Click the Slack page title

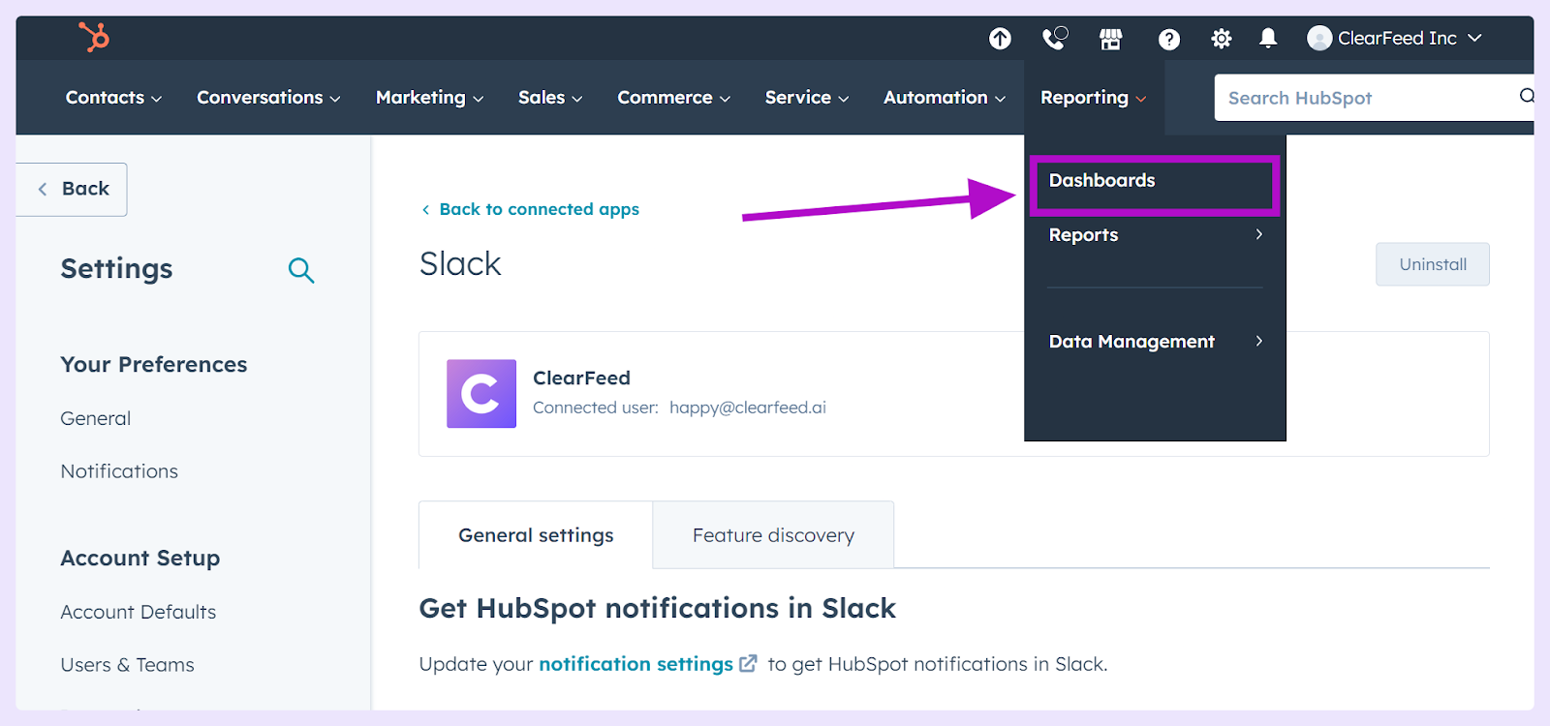(x=460, y=263)
